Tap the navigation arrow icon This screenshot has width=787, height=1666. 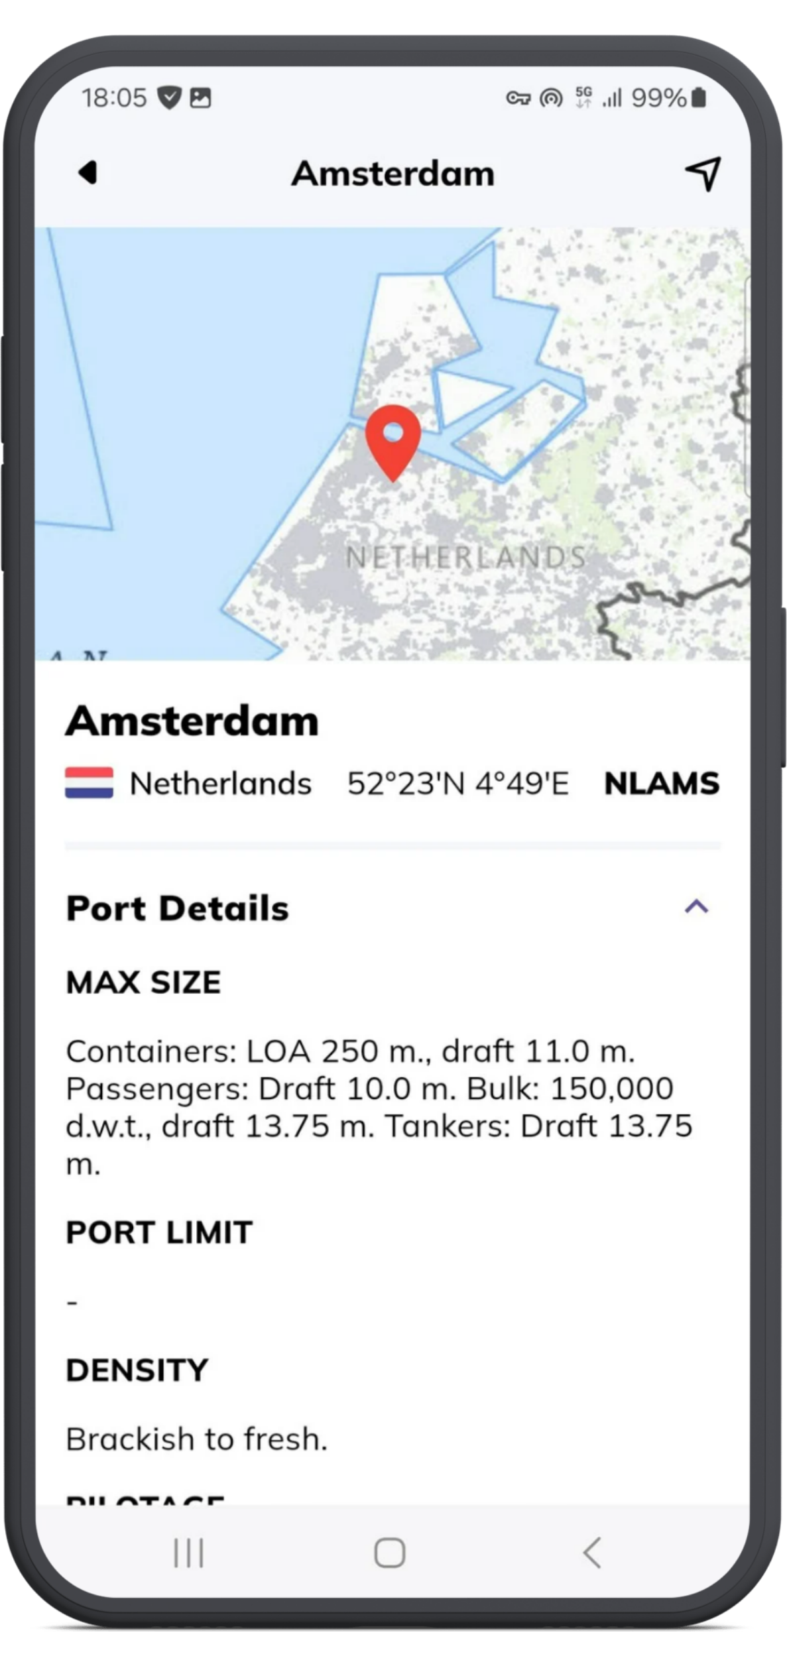coord(703,174)
